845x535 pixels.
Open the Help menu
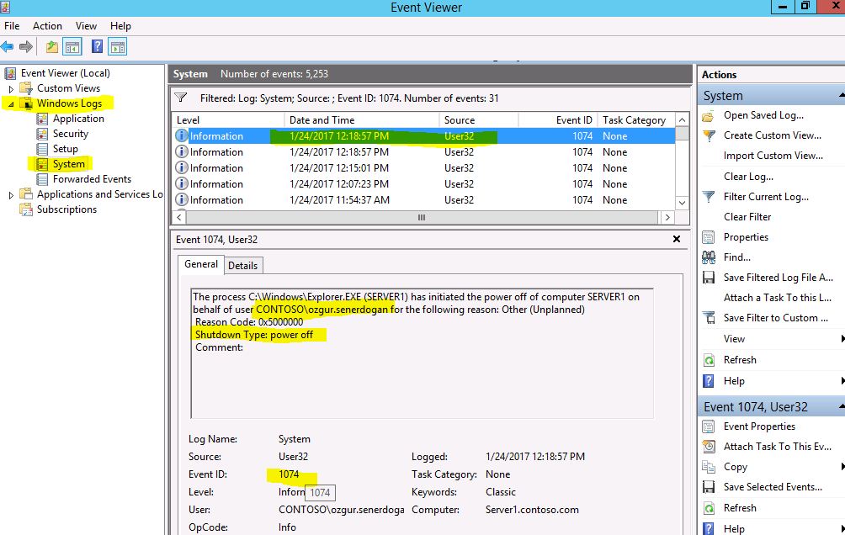point(120,26)
